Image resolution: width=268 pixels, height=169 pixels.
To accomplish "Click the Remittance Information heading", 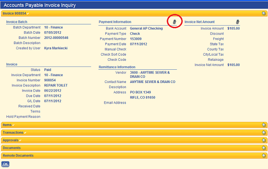I will [x=117, y=67].
